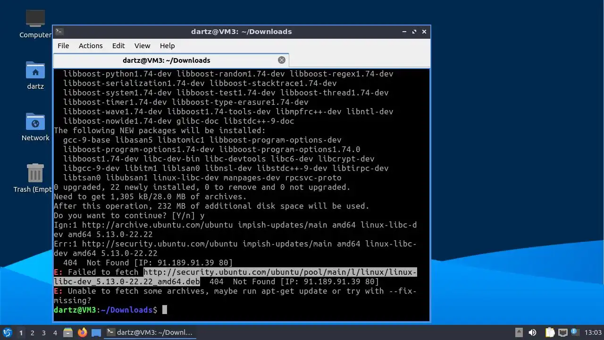Viewport: 604px width, 340px height.
Task: Close the terminal window
Action: click(x=424, y=32)
